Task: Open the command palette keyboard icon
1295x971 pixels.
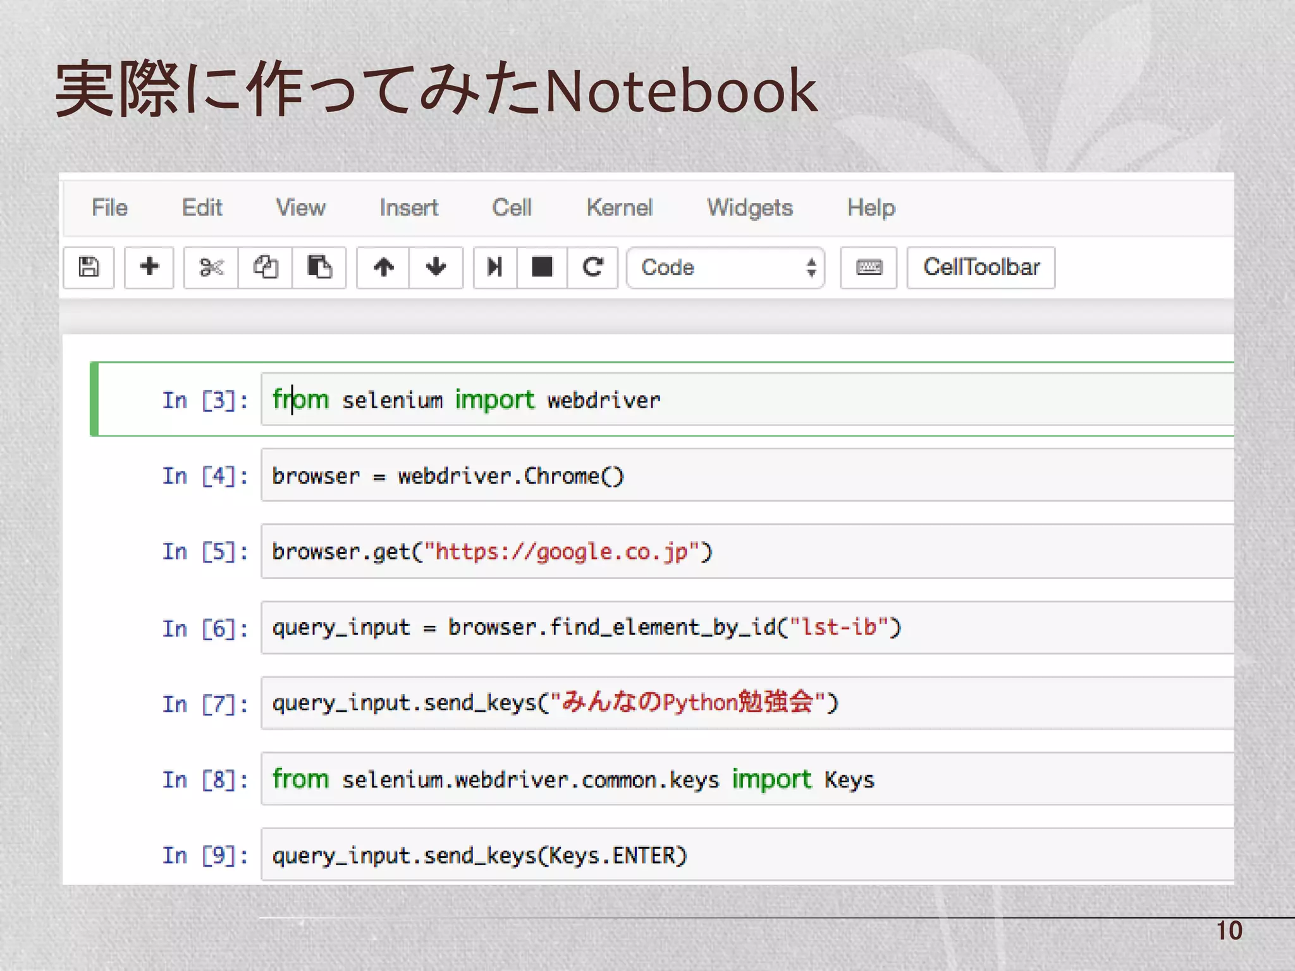Action: point(869,267)
